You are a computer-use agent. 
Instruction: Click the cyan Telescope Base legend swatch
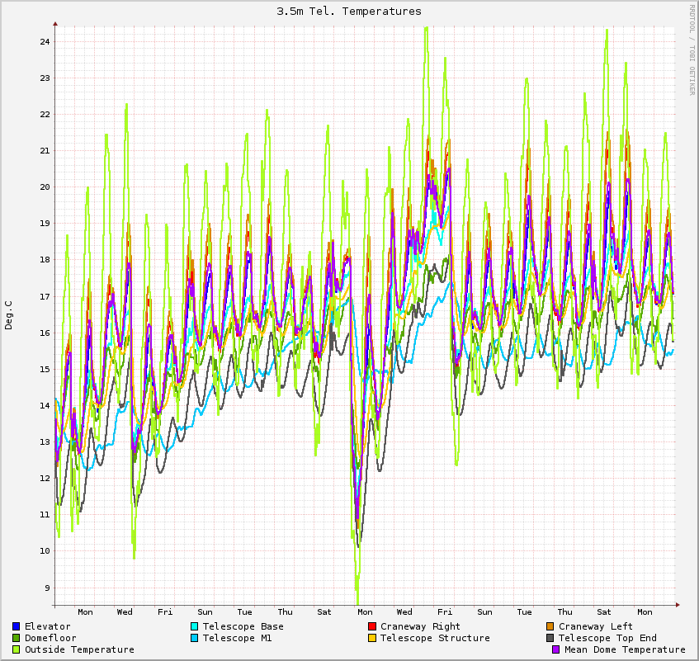(194, 626)
